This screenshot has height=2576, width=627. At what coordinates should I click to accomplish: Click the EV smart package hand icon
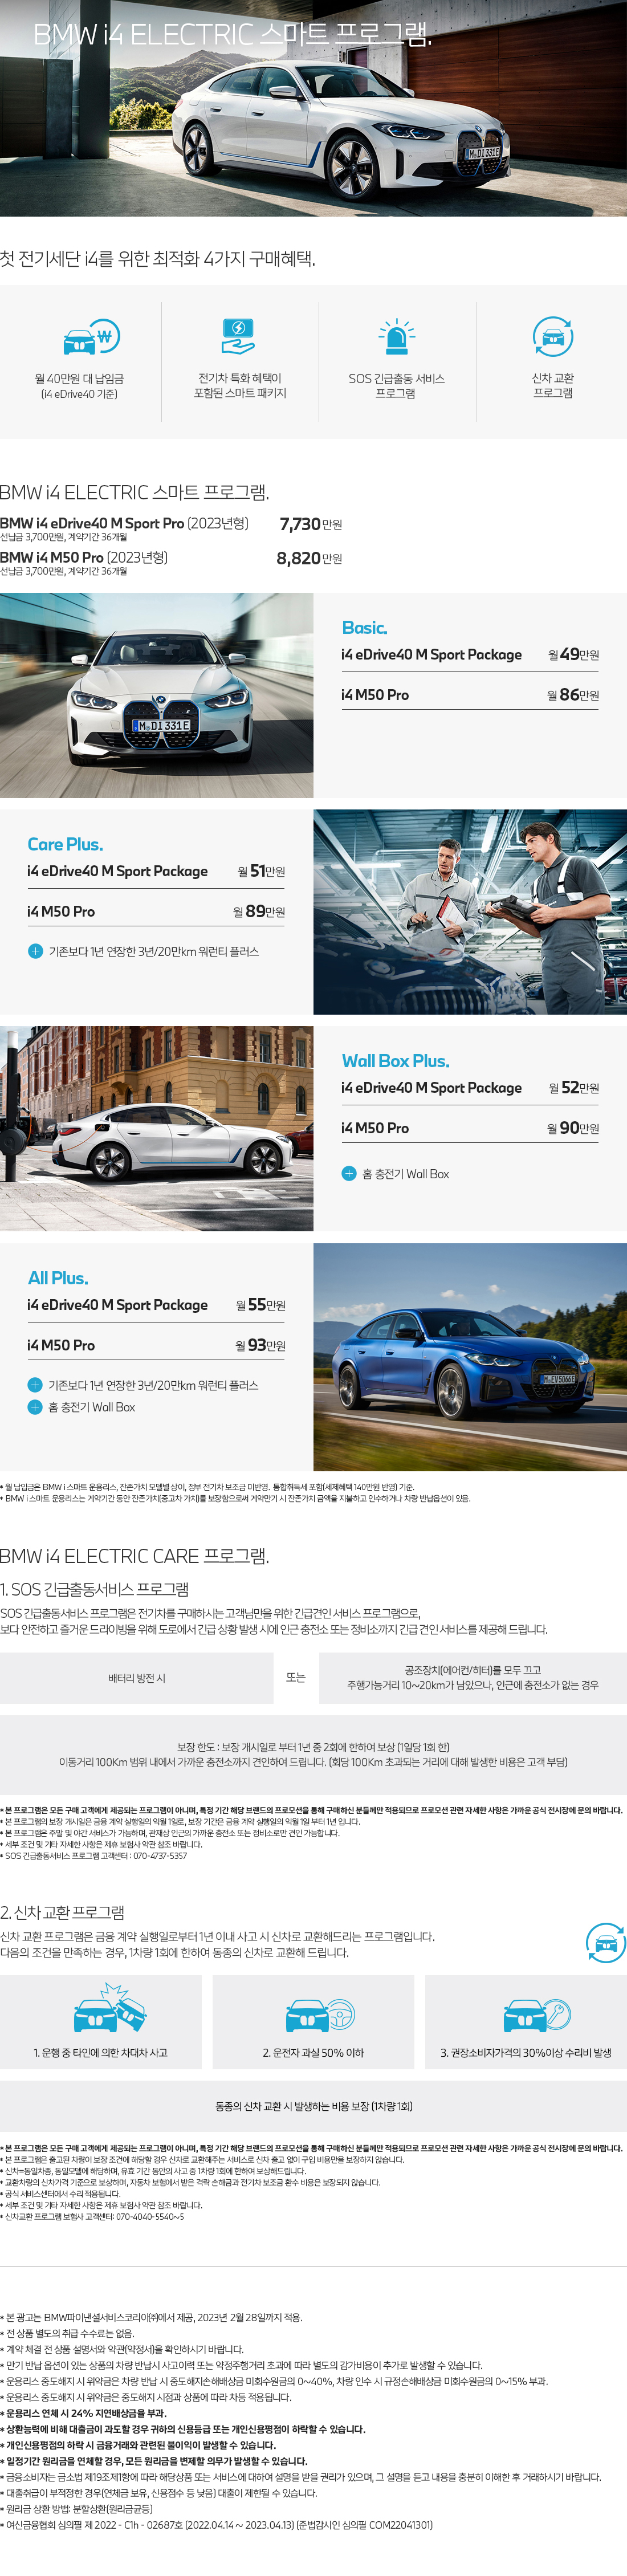[238, 336]
